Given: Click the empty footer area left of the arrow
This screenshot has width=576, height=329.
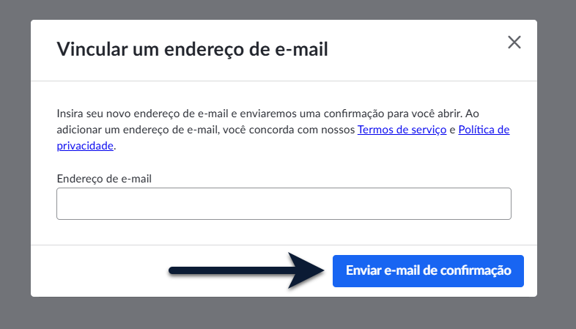Looking at the screenshot, I should 99,271.
